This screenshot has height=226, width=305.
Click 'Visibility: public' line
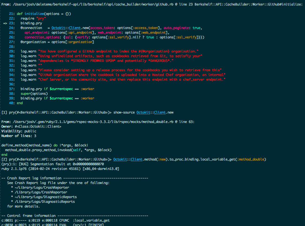point(19,131)
